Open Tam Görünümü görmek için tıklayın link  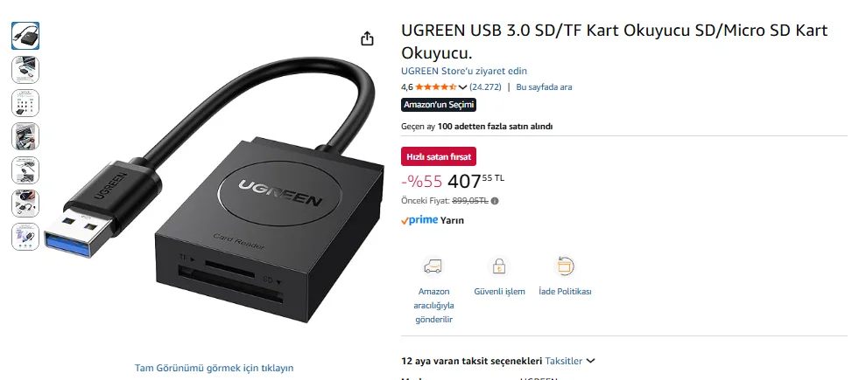[x=215, y=368]
